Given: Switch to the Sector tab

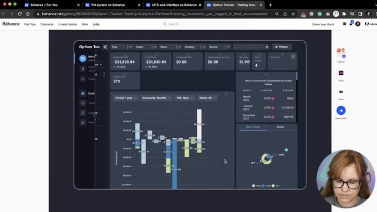Looking at the screenshot, I should (x=280, y=127).
